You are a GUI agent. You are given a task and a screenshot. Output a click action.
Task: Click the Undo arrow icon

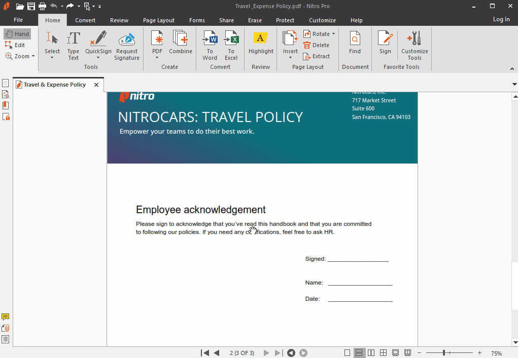pos(53,6)
